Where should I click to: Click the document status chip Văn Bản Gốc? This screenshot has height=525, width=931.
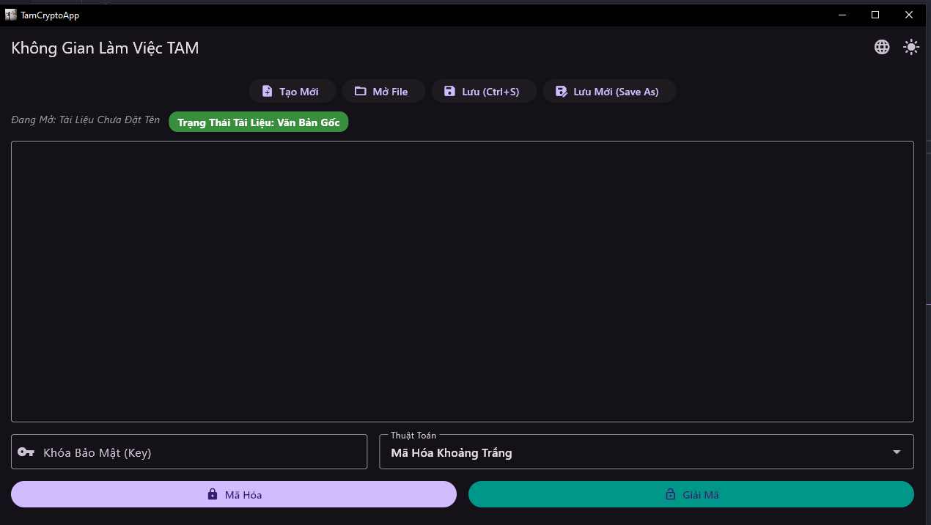[259, 122]
